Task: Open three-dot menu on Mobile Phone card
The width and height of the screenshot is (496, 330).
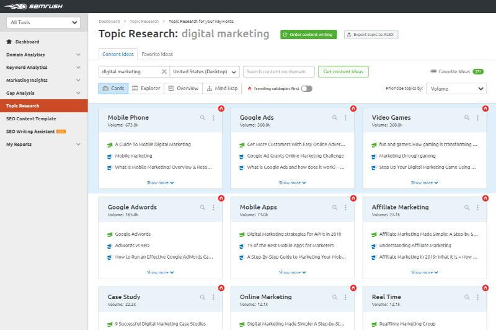Action: pyautogui.click(x=213, y=118)
